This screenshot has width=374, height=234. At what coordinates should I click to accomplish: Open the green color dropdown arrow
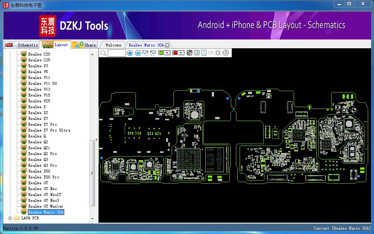tap(167, 53)
